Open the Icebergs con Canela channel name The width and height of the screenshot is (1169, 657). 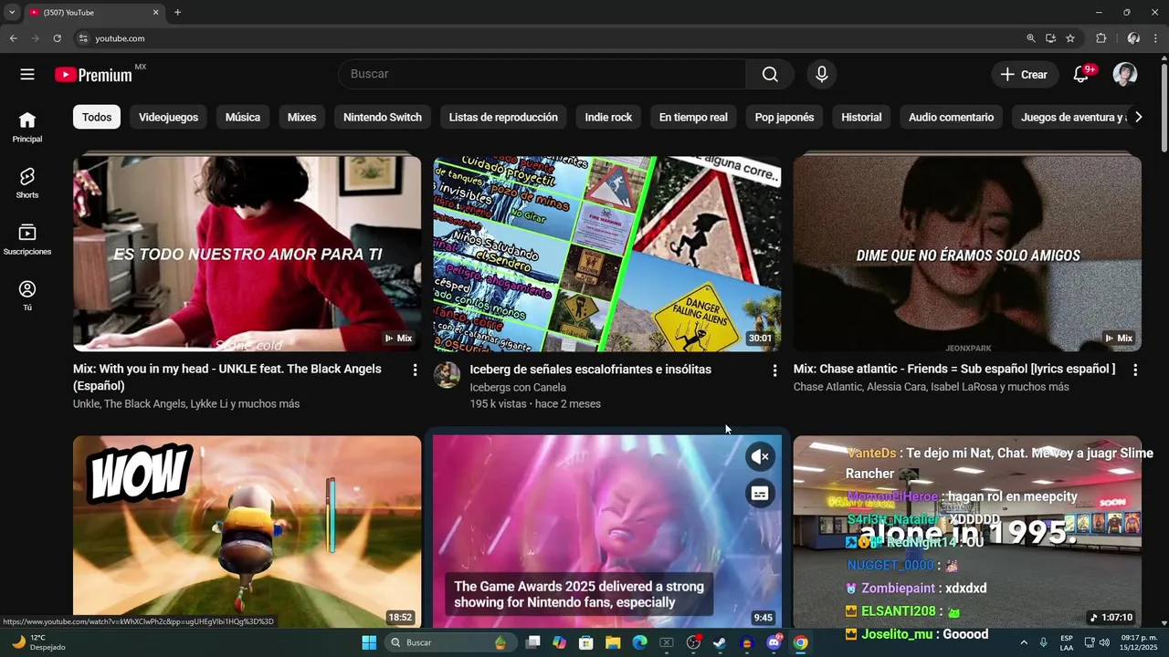[x=518, y=387]
